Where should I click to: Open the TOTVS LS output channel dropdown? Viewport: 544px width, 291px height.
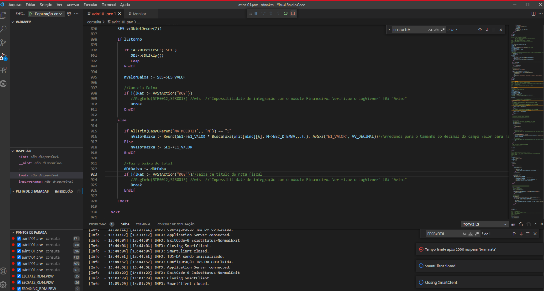484,224
